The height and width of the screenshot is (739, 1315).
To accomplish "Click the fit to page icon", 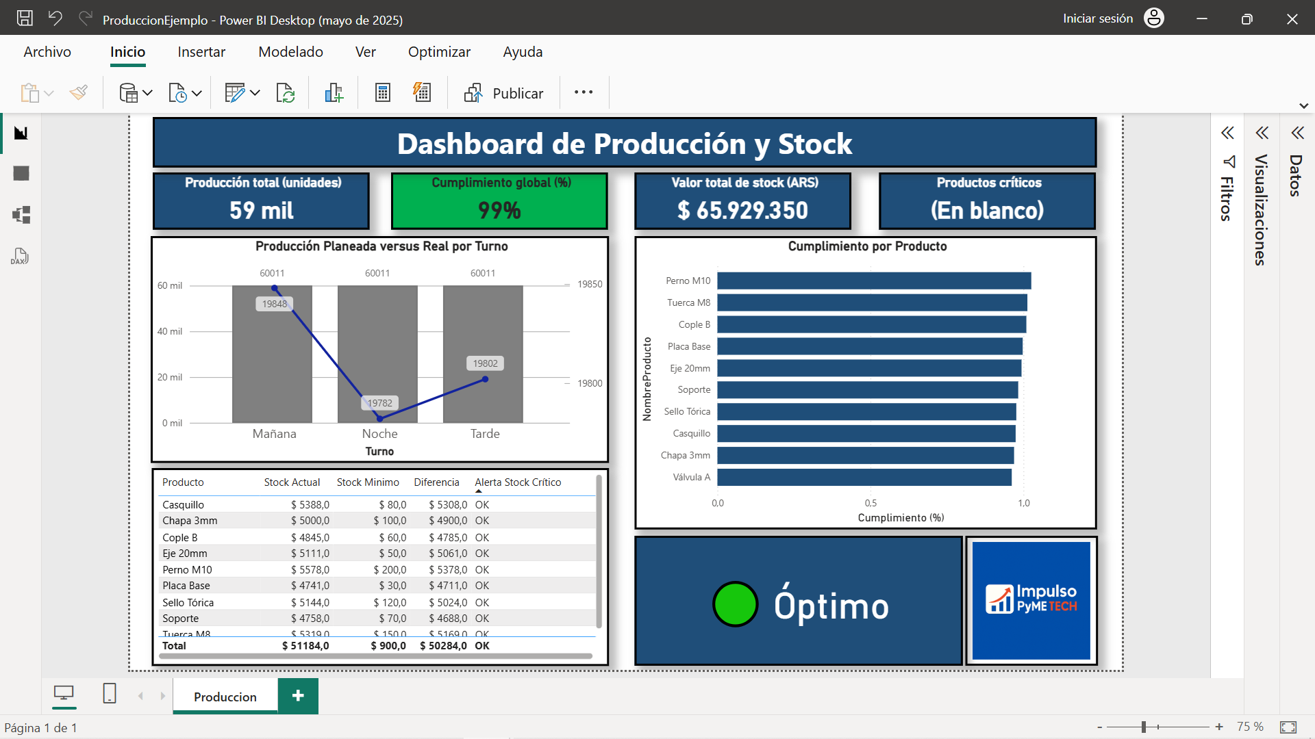I will point(1288,727).
